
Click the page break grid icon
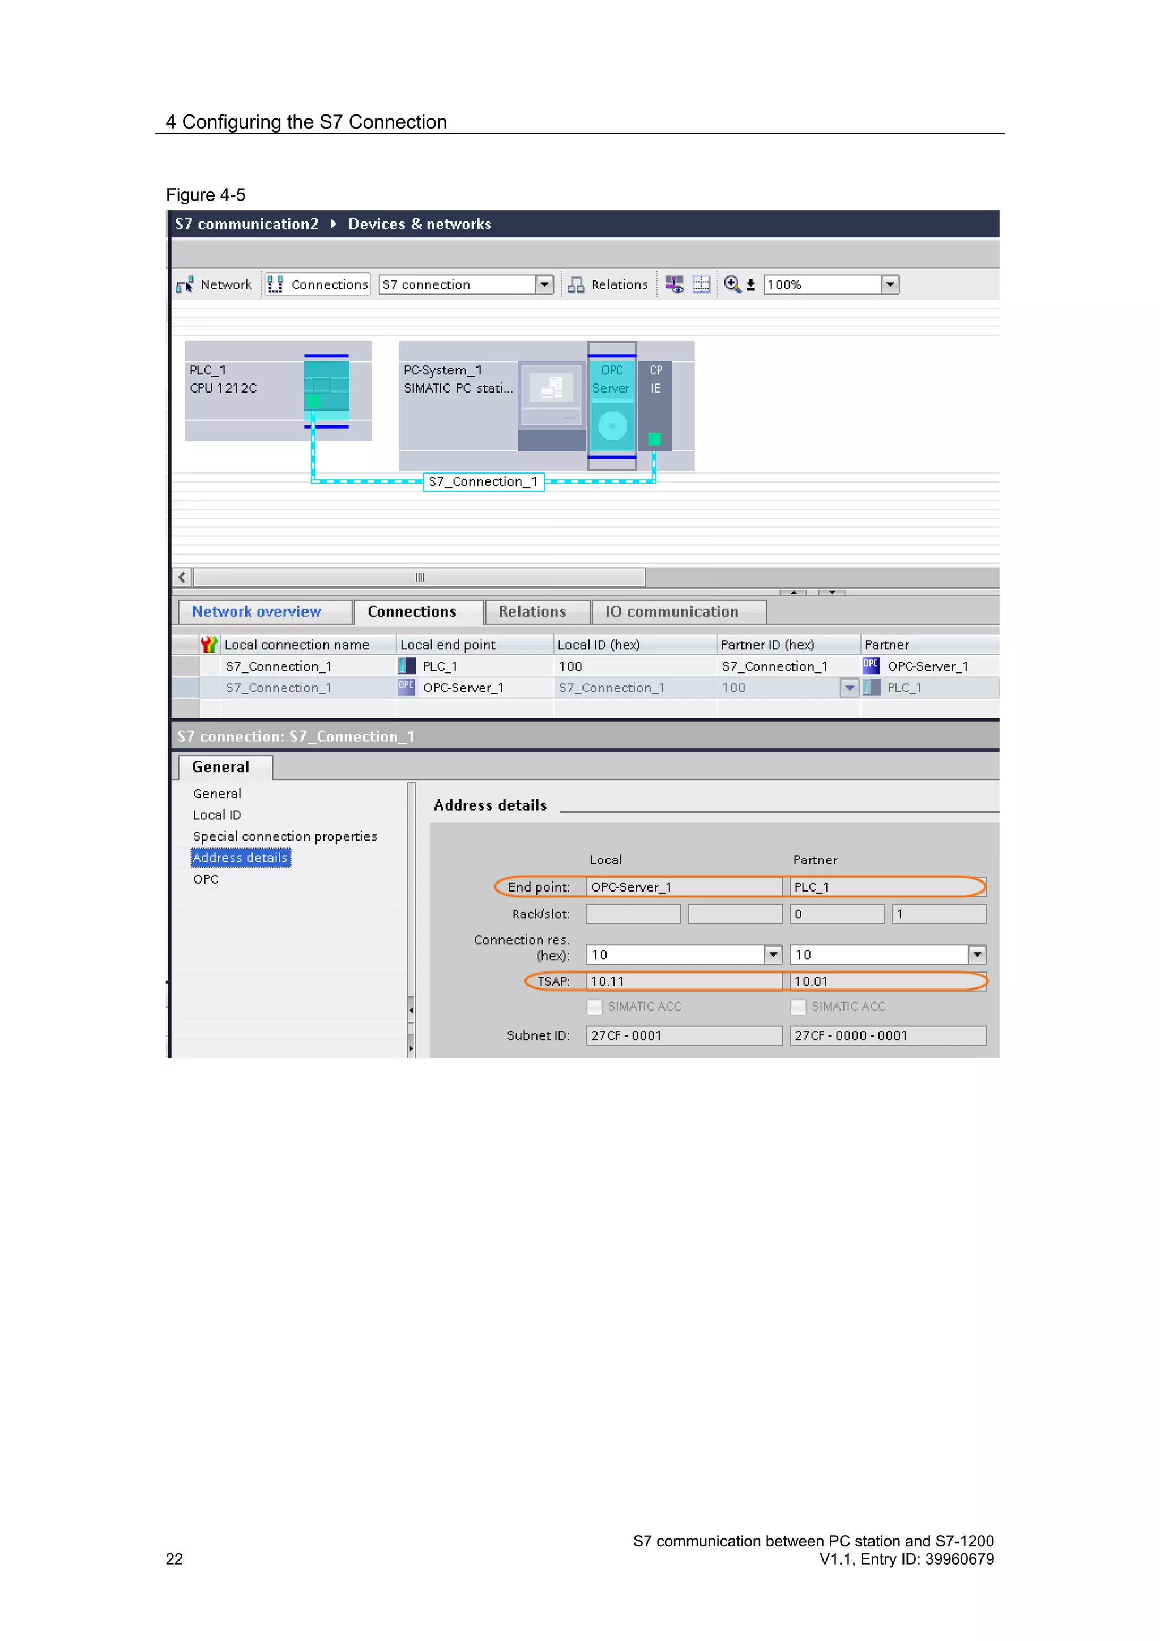pyautogui.click(x=701, y=284)
